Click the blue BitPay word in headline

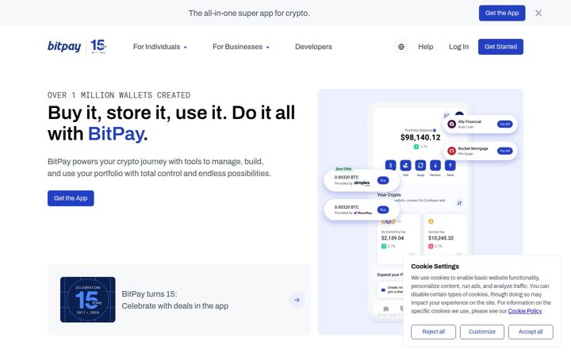116,134
